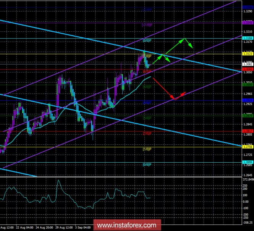Click the 24 Aug 20:00 time label

[x=44, y=228]
